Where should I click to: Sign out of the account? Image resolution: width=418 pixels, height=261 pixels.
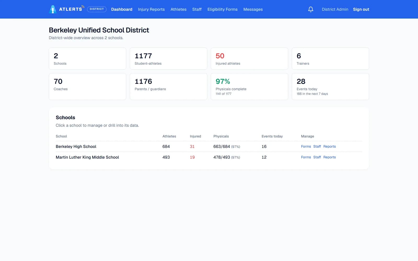[x=361, y=9]
